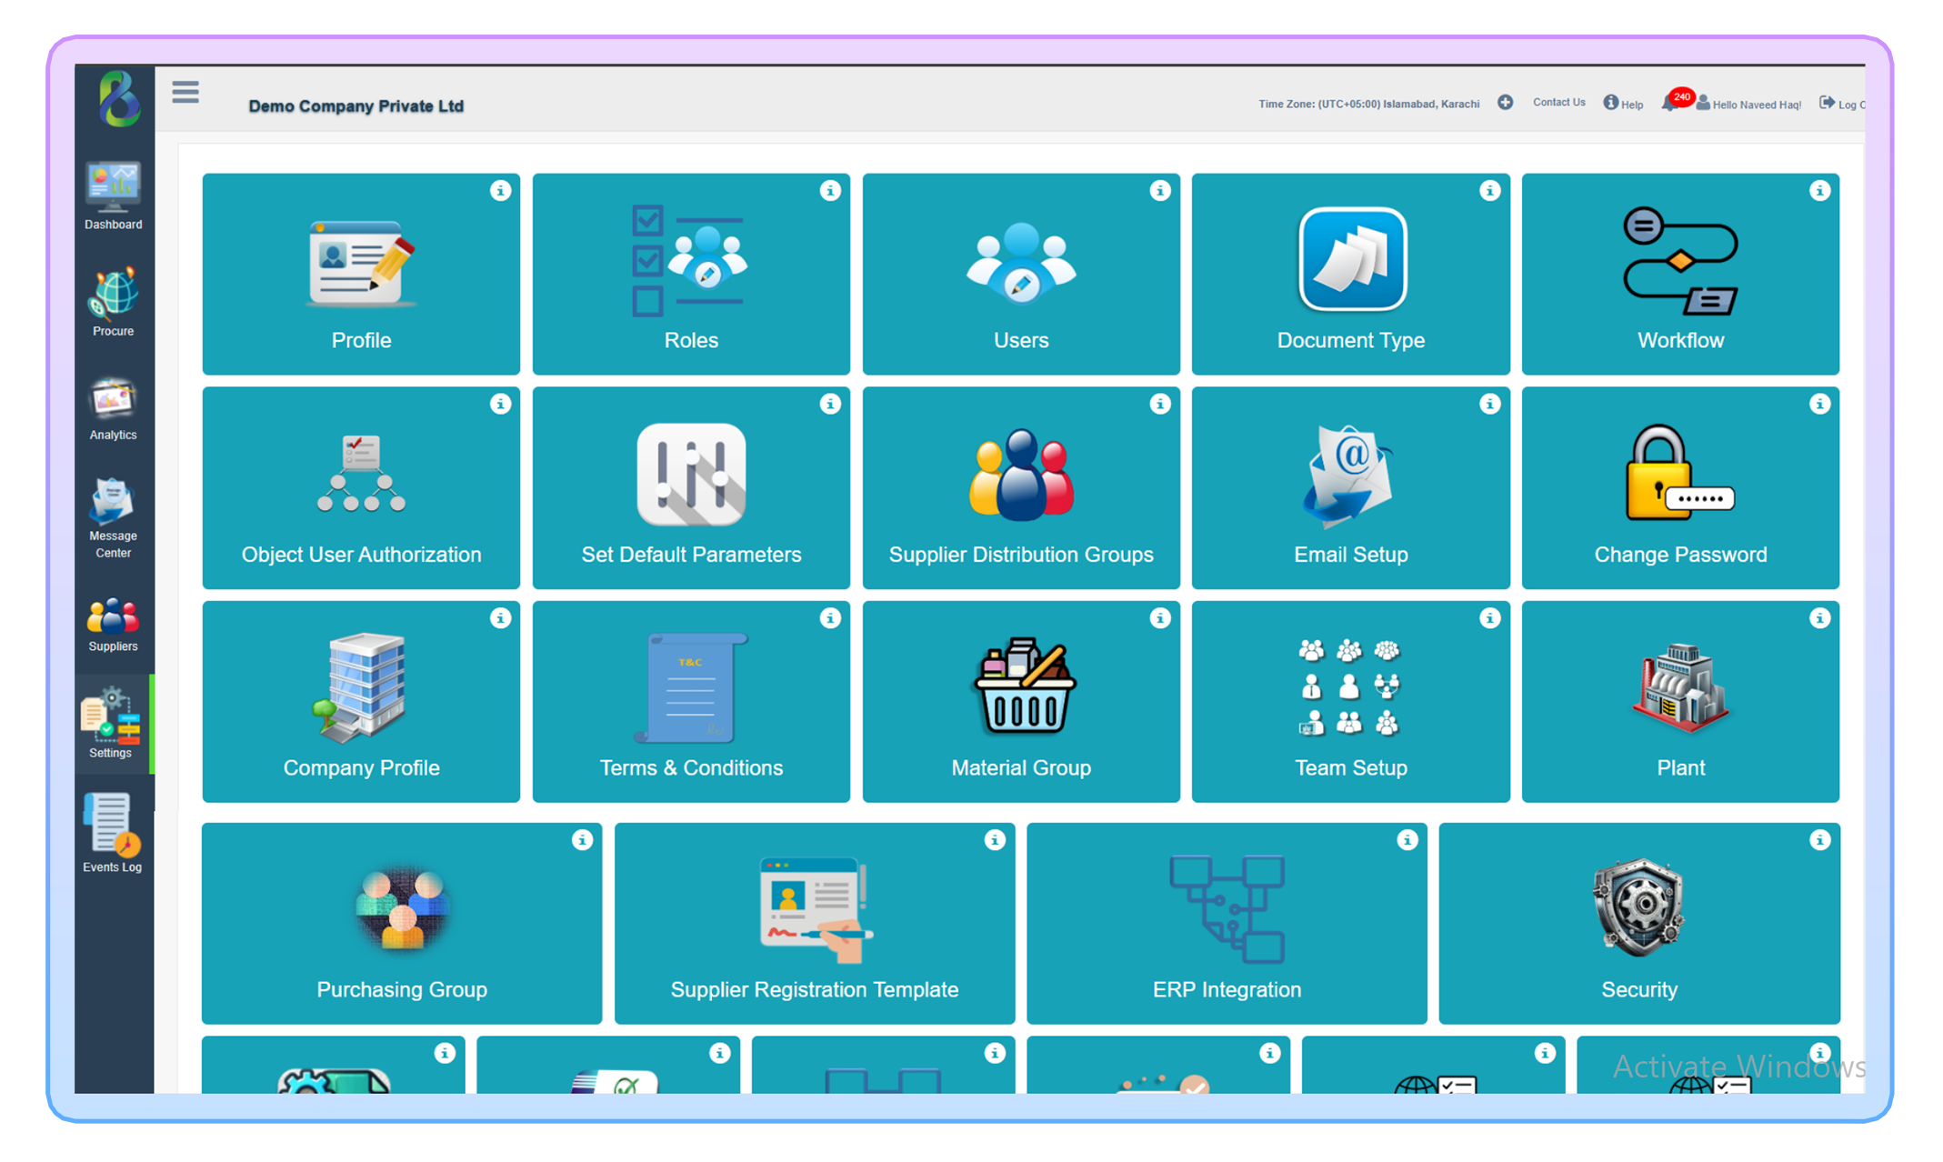Image resolution: width=1943 pixels, height=1162 pixels.
Task: Click the info icon on the Profile tile
Action: (500, 190)
